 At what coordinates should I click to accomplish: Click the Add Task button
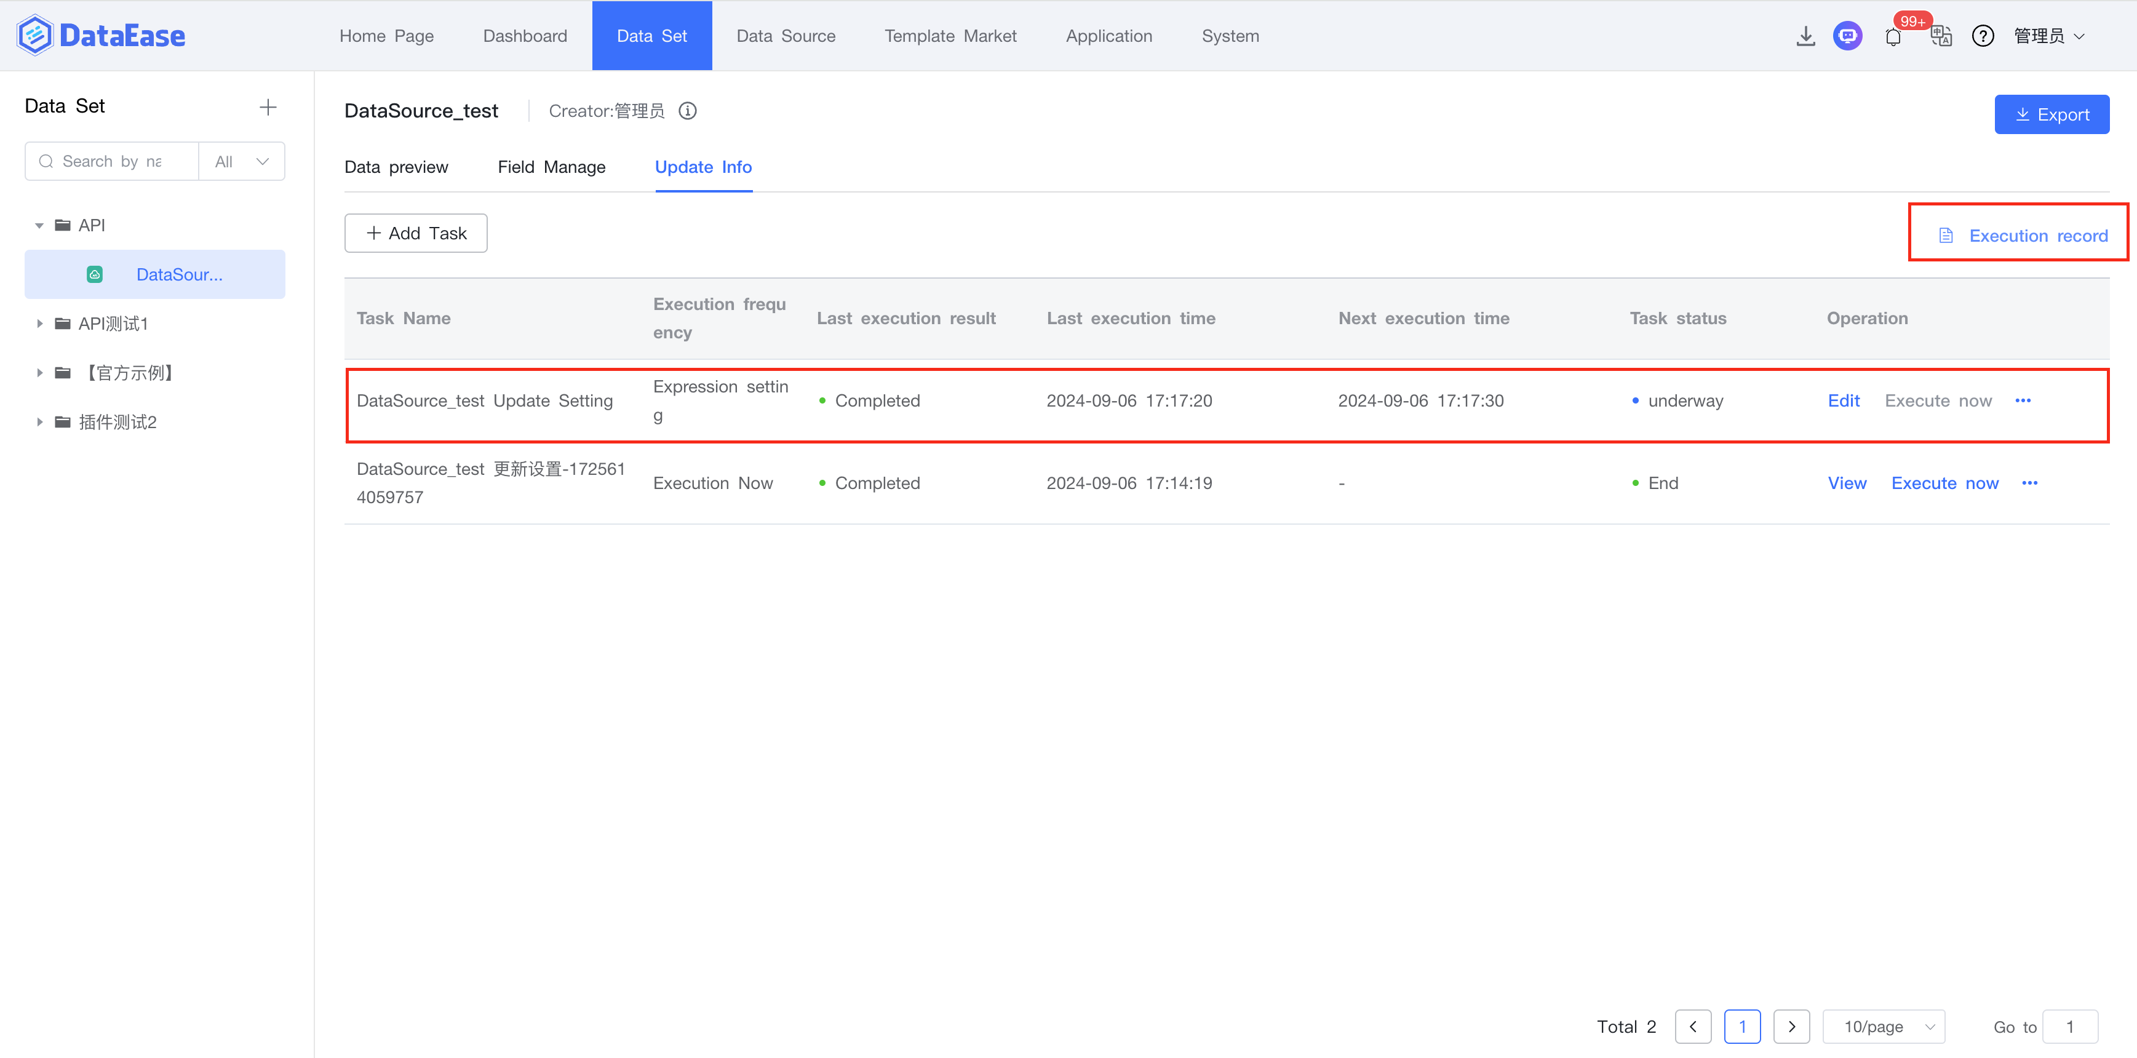point(416,233)
